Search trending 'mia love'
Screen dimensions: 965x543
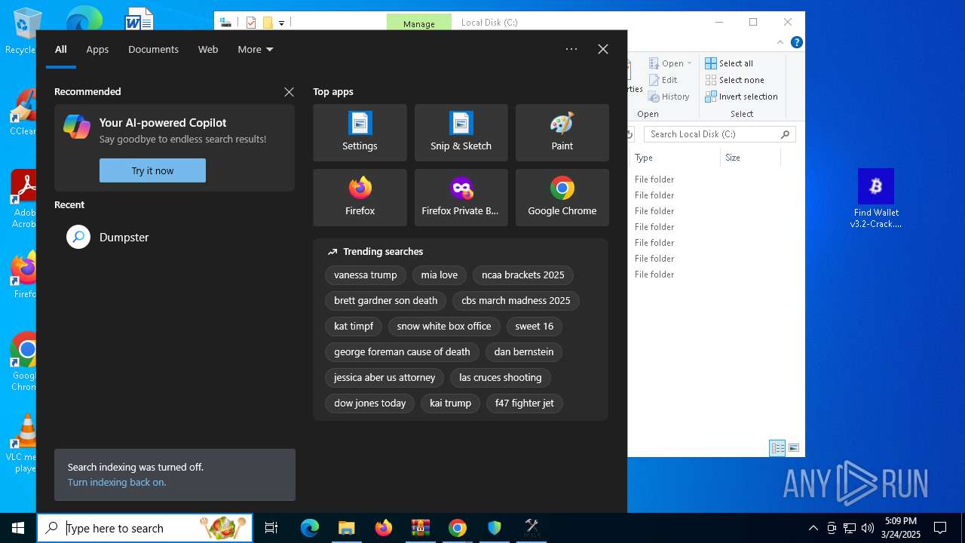[x=440, y=275]
